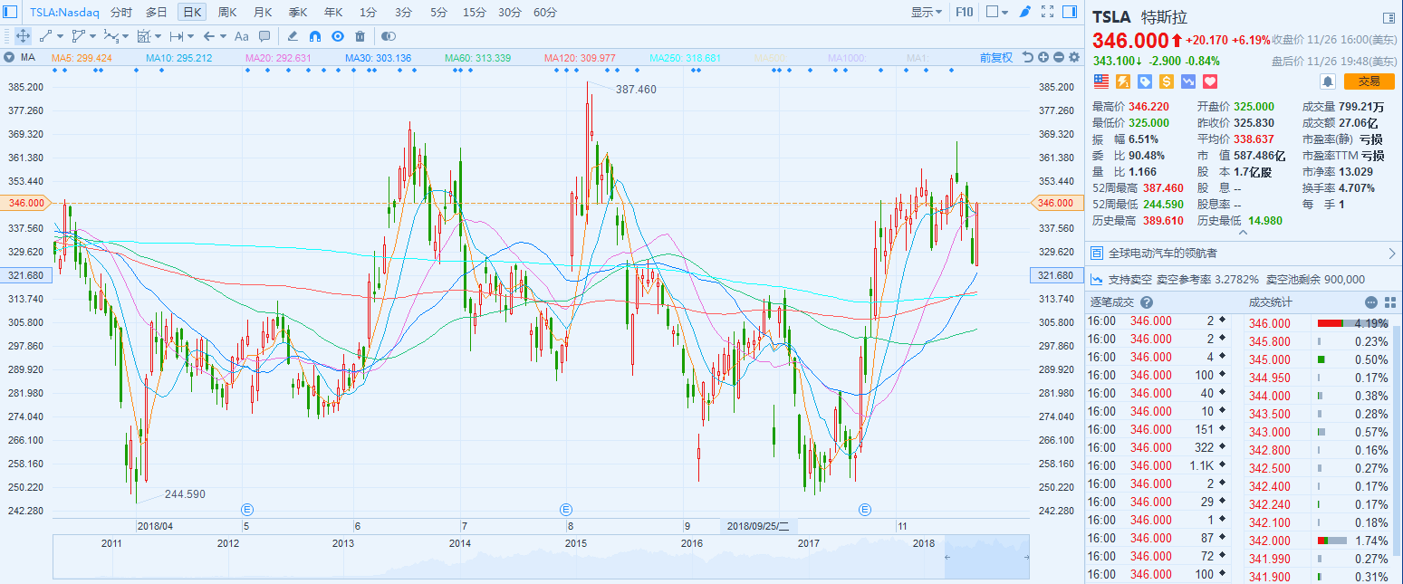Select the 日K chart tab
Image resolution: width=1403 pixels, height=584 pixels.
(192, 13)
